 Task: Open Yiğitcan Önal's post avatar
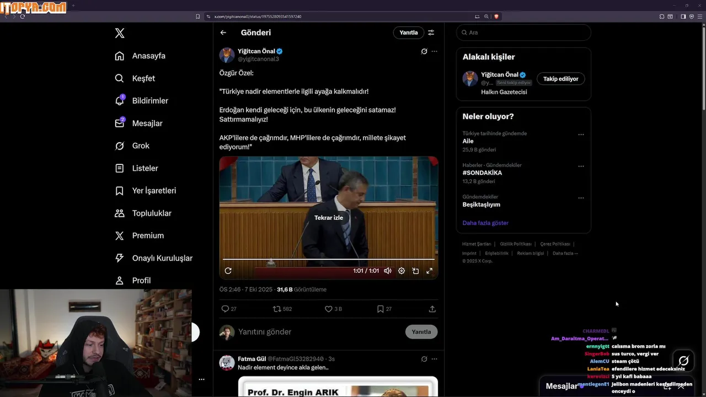tap(227, 55)
